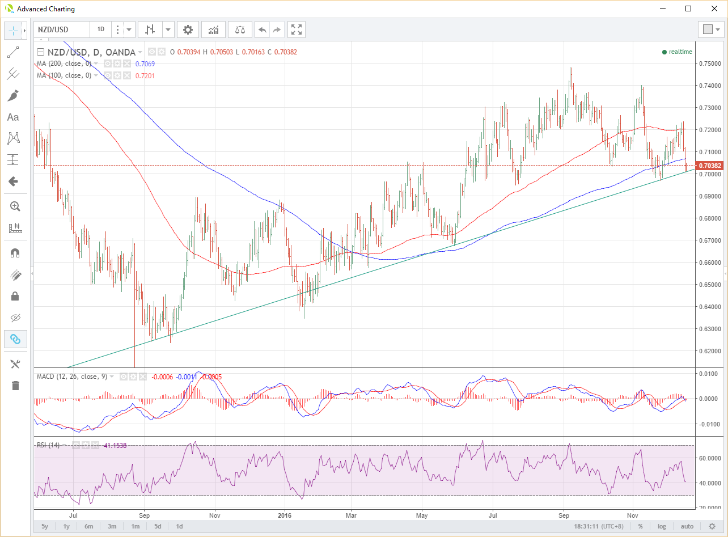Toggle sync drawings link icon
This screenshot has width=728, height=537.
pyautogui.click(x=15, y=339)
